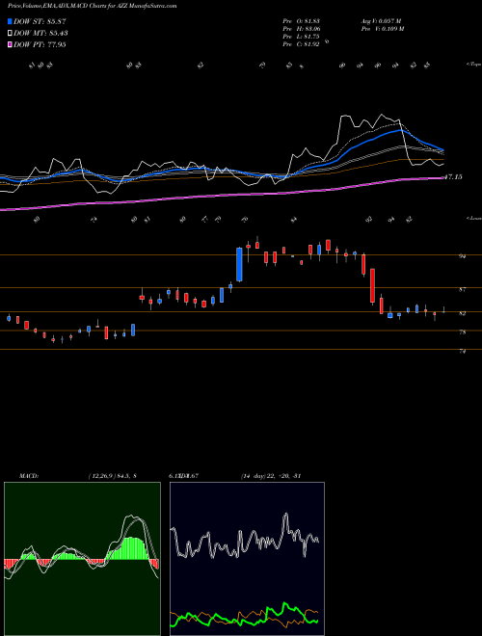Click the 'MACD:' panel label
482x636 pixels.
[x=28, y=476]
